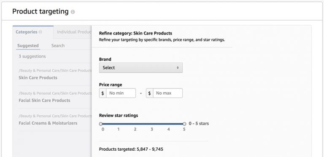The image size is (324, 157).
Task: Click the No max price field
Action: (167, 93)
